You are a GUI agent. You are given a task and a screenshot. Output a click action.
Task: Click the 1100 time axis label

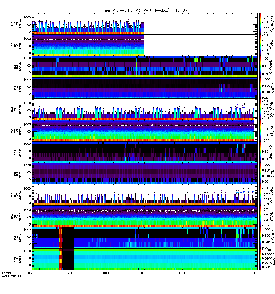pyautogui.click(x=220, y=273)
